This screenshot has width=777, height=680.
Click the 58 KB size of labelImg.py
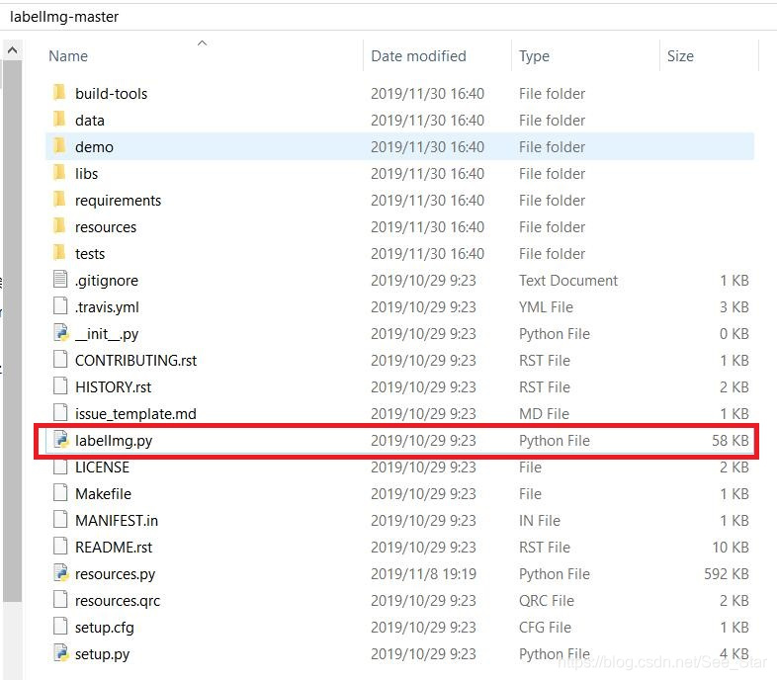[730, 441]
